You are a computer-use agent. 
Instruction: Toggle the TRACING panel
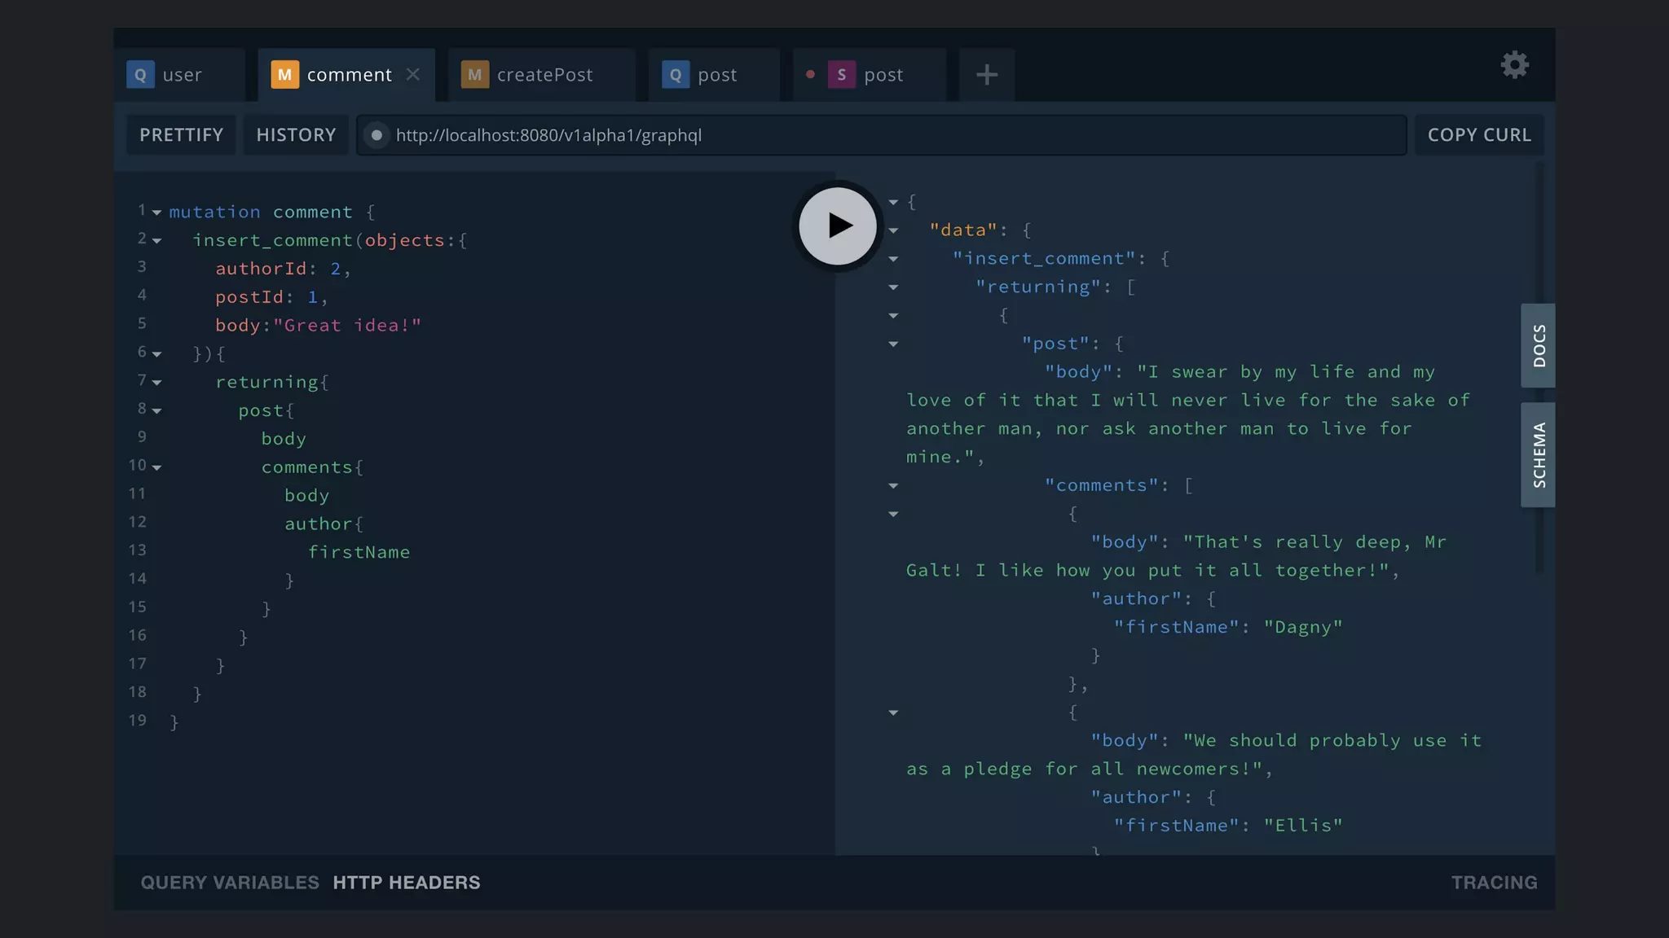pyautogui.click(x=1494, y=883)
